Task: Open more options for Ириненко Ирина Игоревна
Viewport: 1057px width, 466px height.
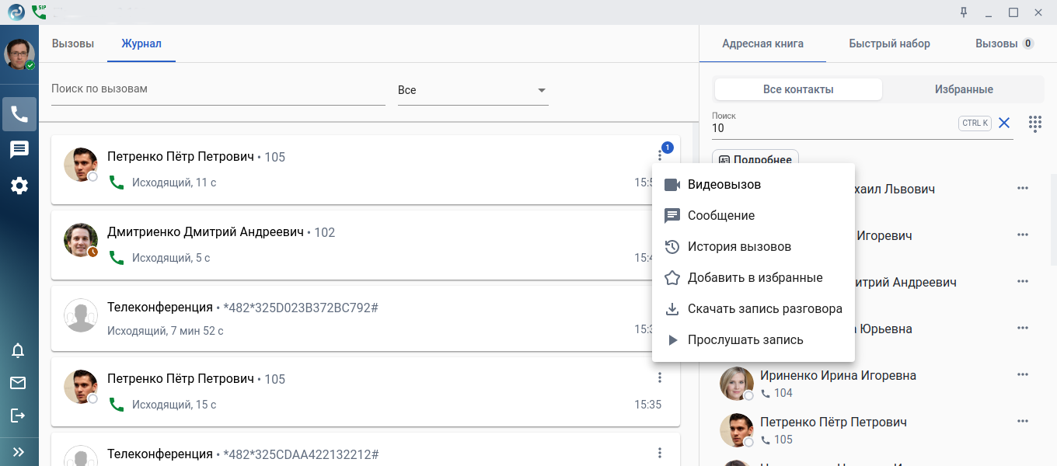Action: click(1022, 375)
